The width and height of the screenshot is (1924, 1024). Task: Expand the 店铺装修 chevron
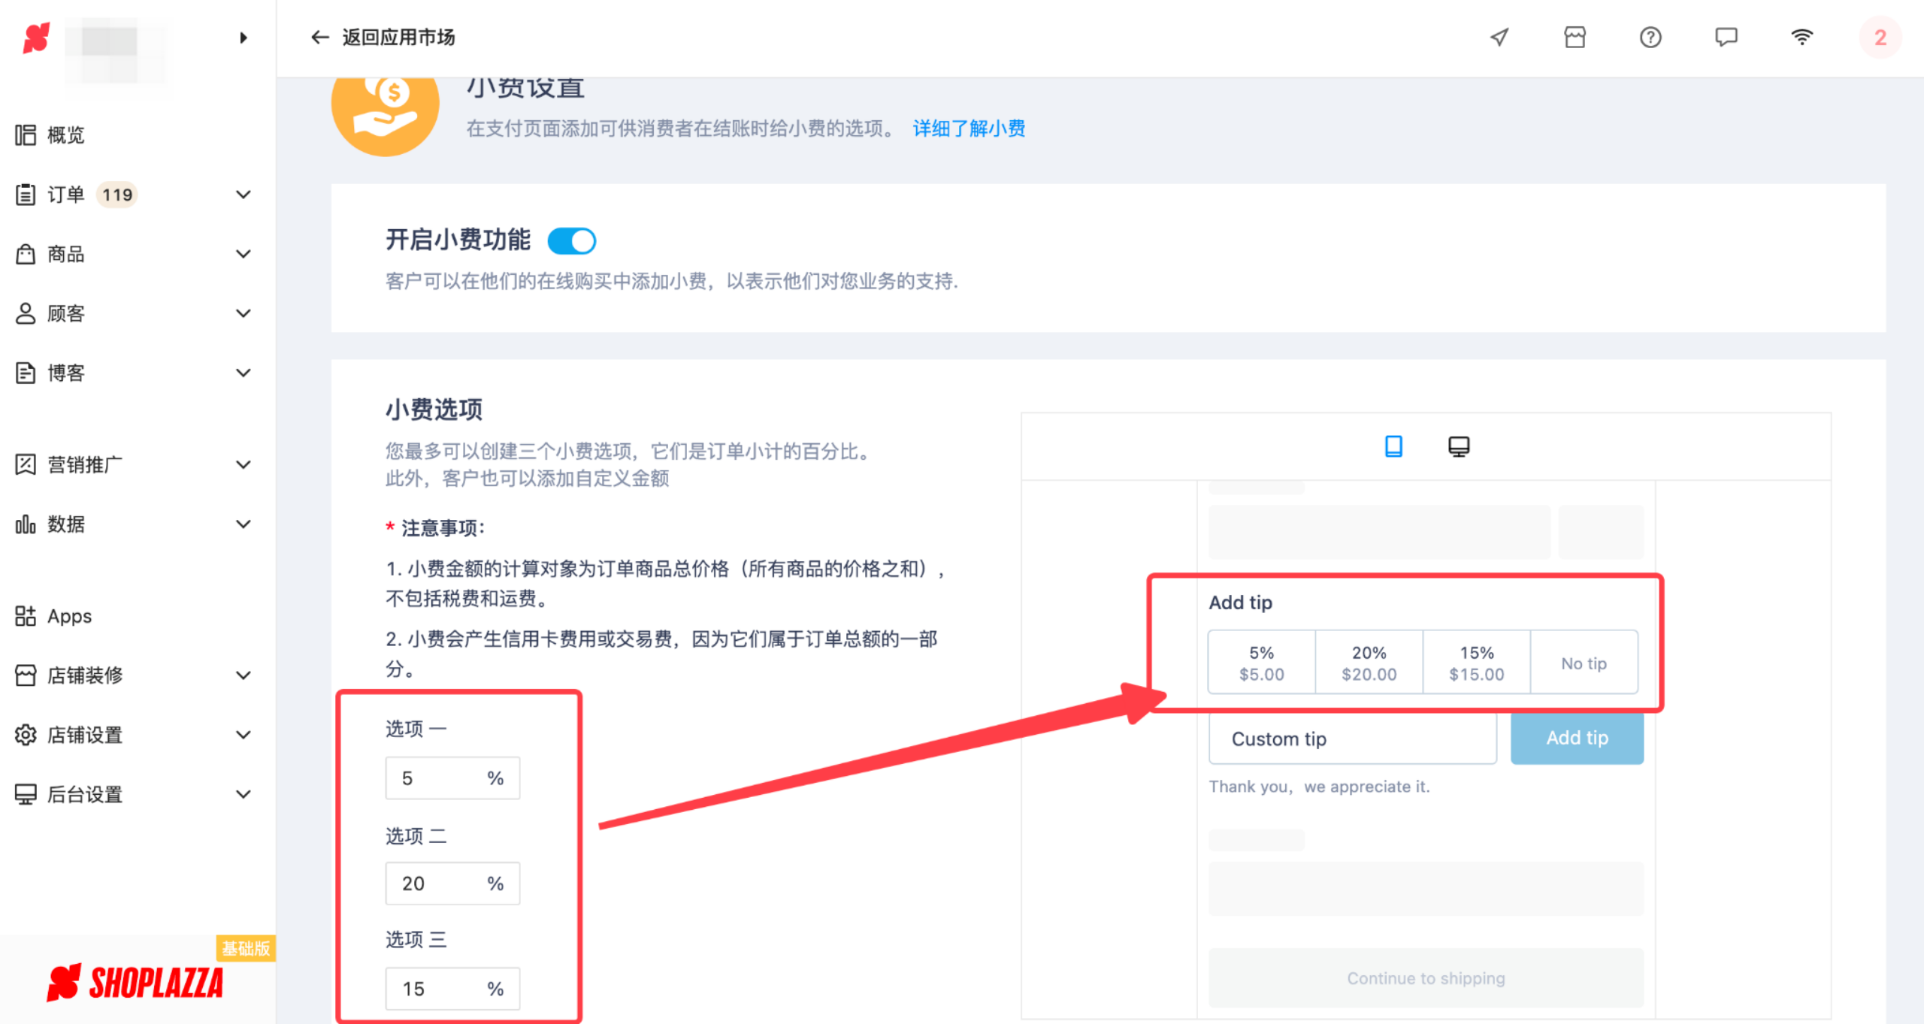pyautogui.click(x=243, y=675)
